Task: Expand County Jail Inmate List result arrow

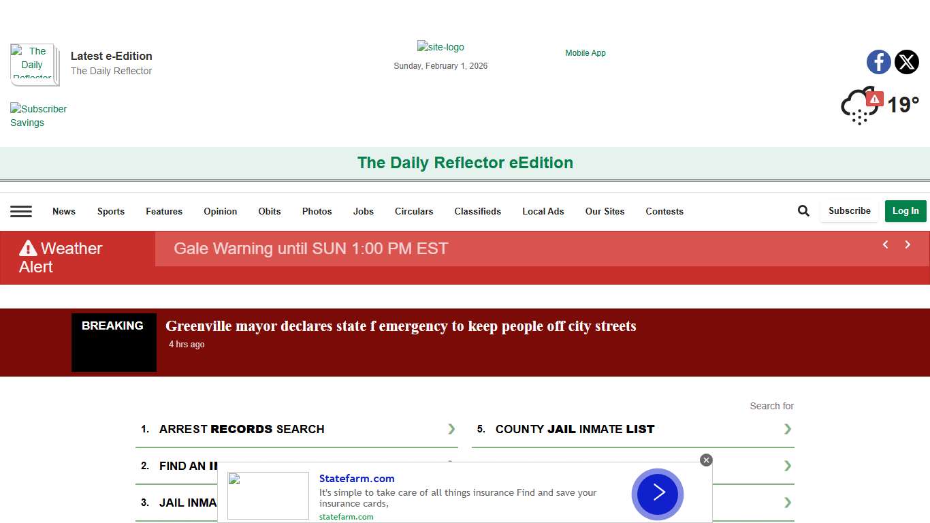Action: click(x=787, y=429)
